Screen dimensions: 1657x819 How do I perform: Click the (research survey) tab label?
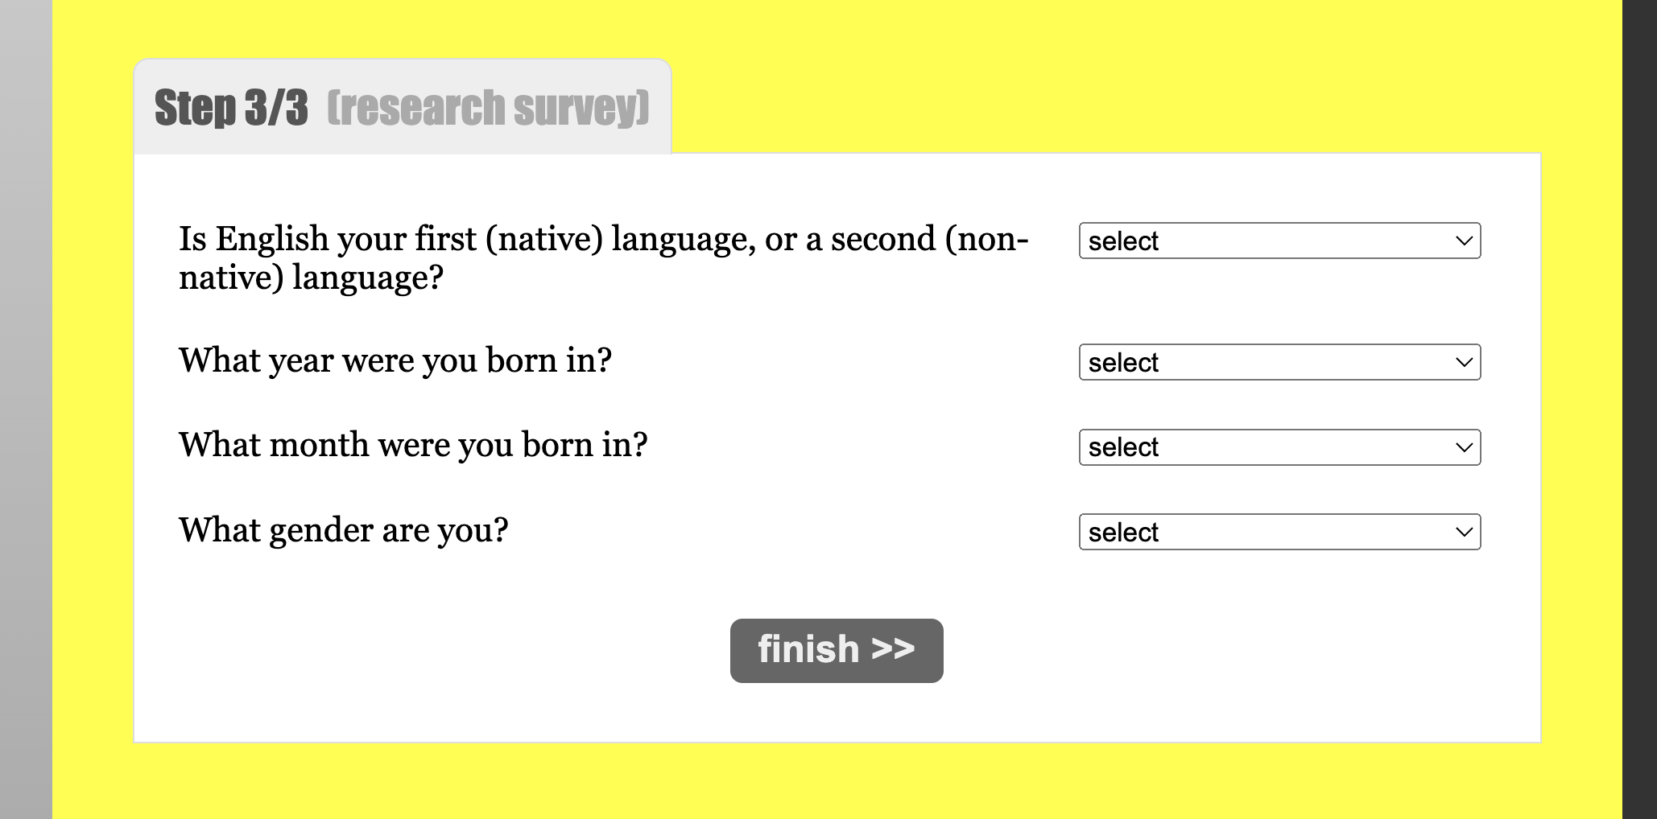488,108
